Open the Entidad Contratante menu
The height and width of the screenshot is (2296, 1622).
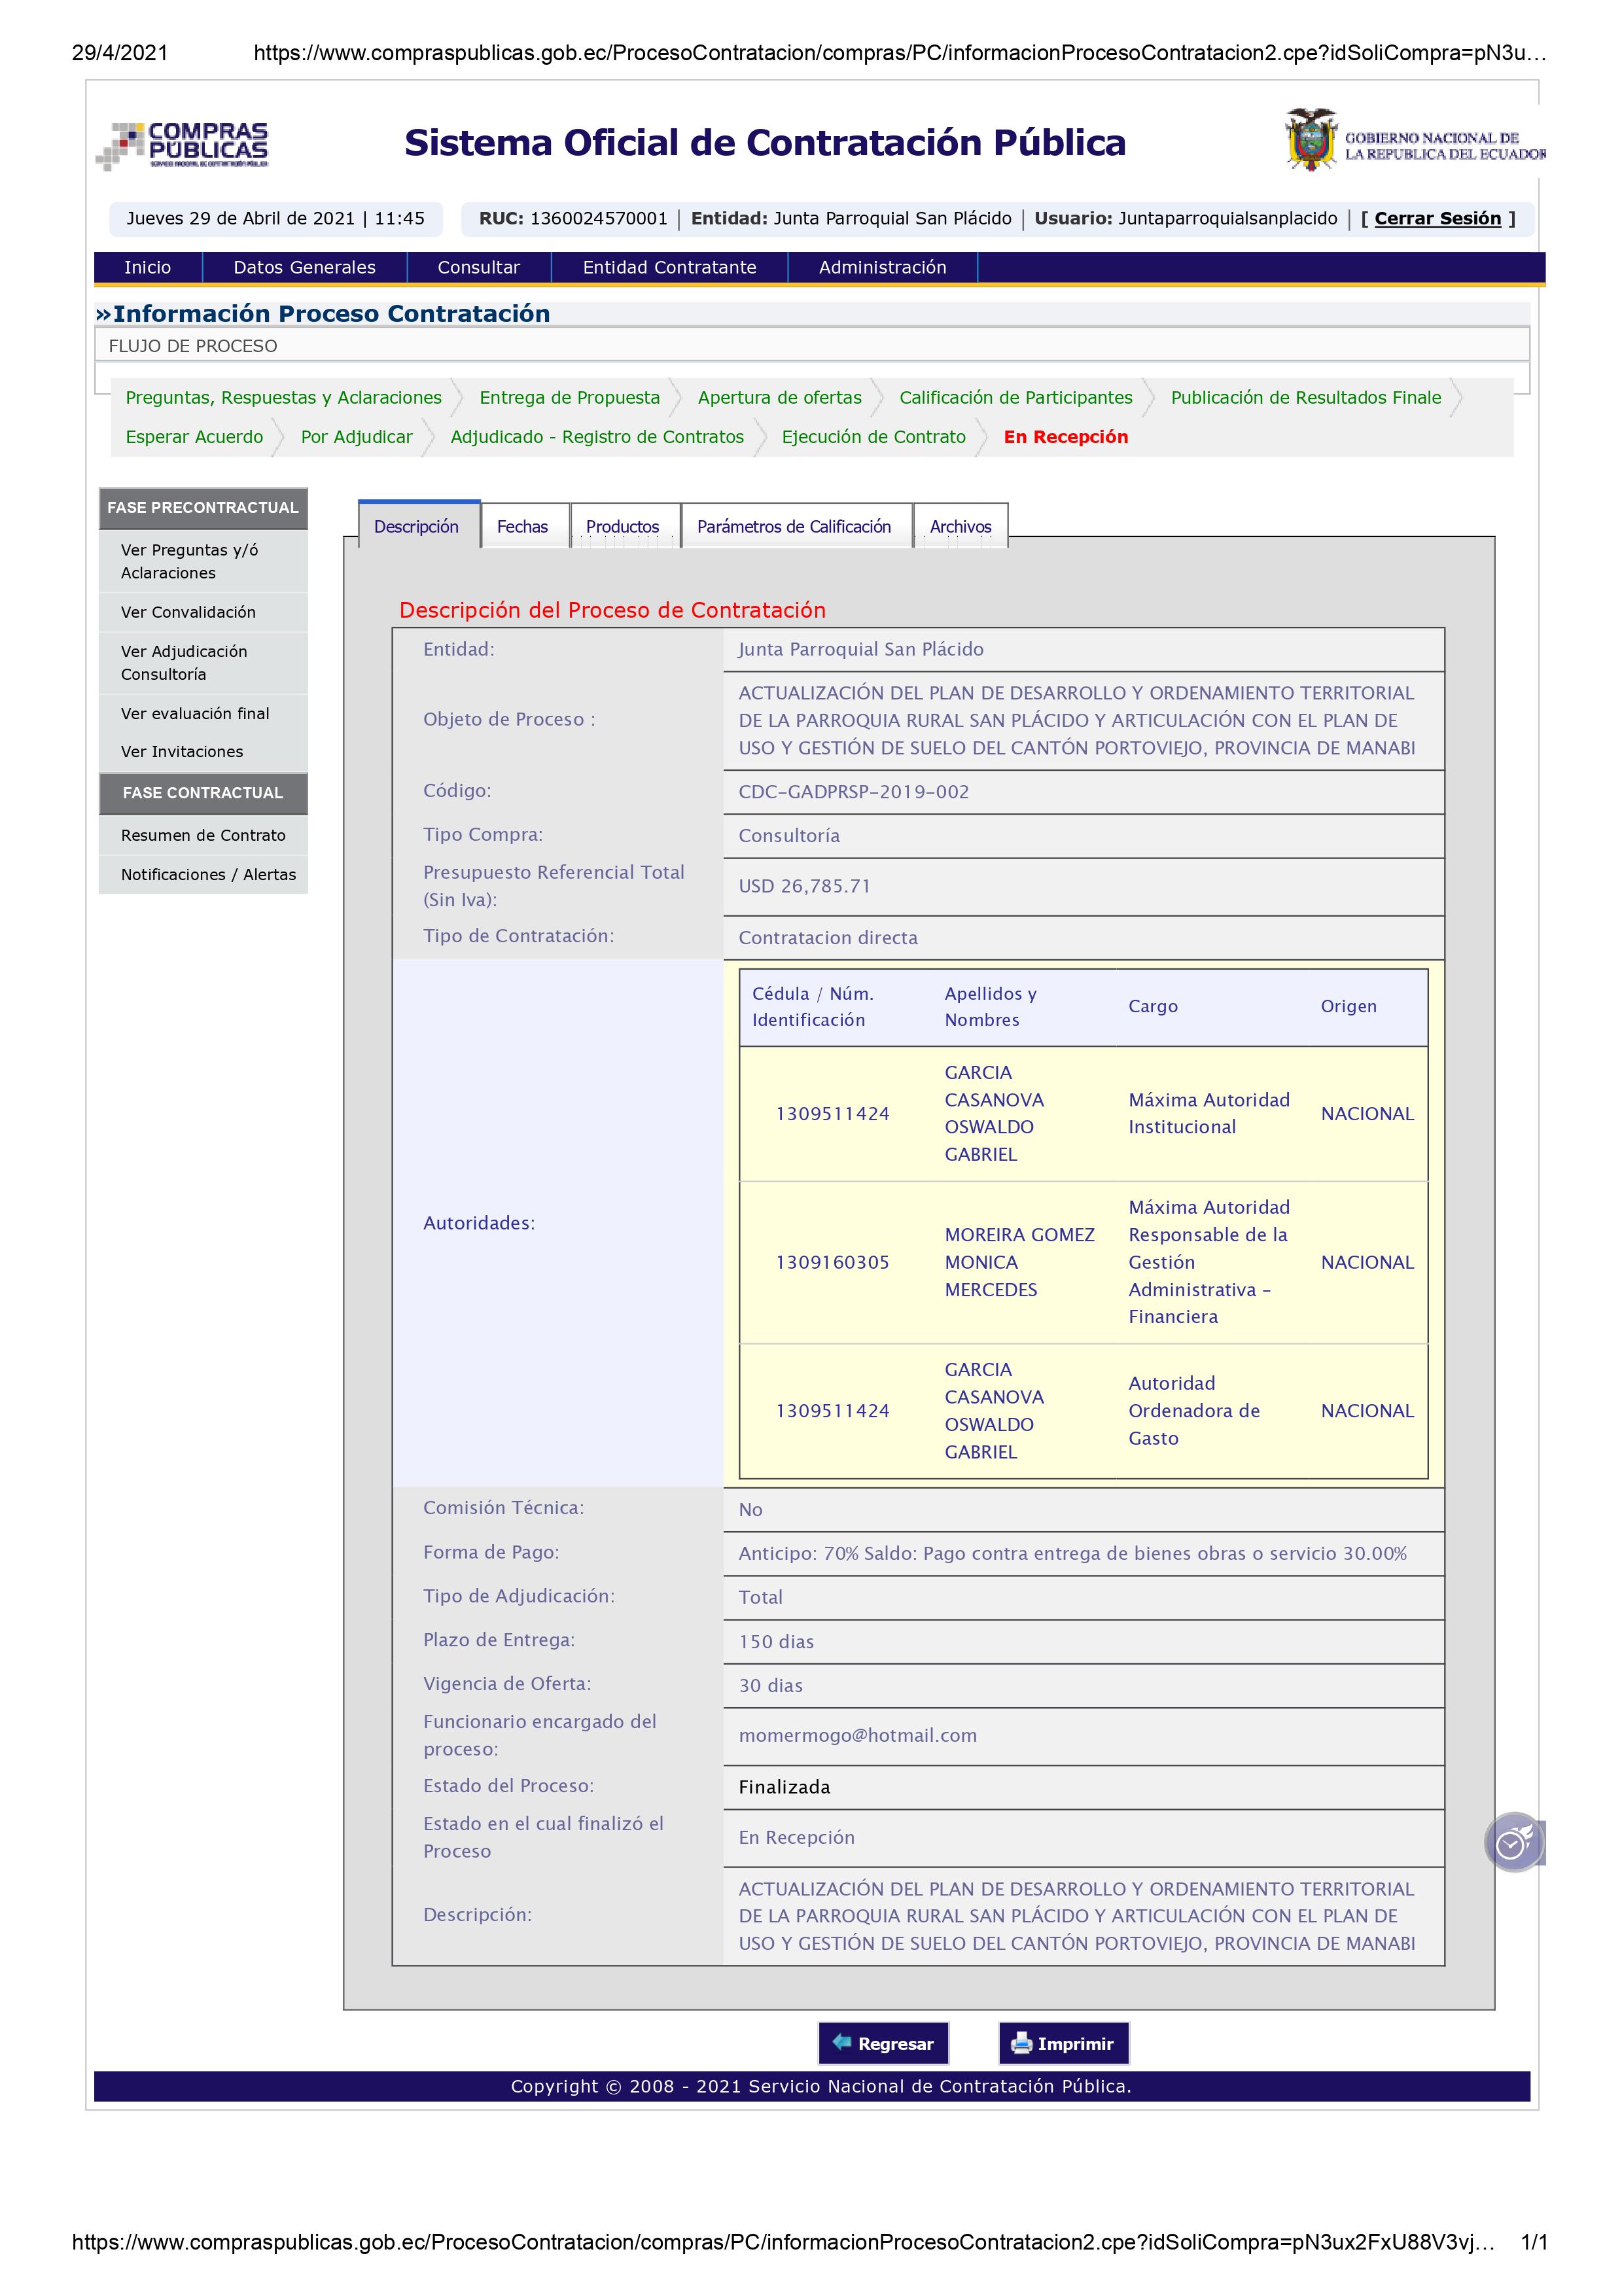(669, 267)
